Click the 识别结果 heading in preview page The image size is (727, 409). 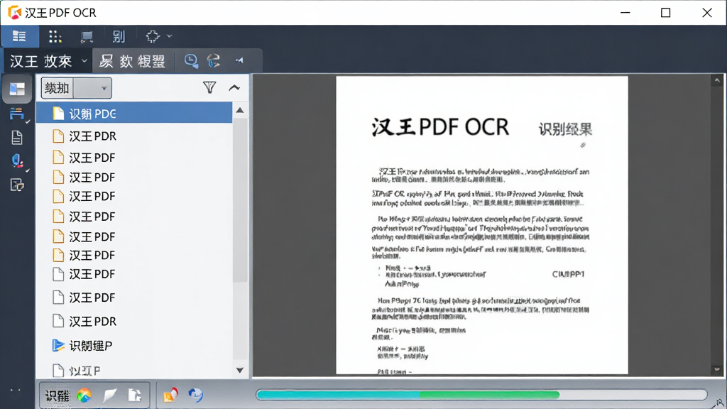(x=565, y=129)
